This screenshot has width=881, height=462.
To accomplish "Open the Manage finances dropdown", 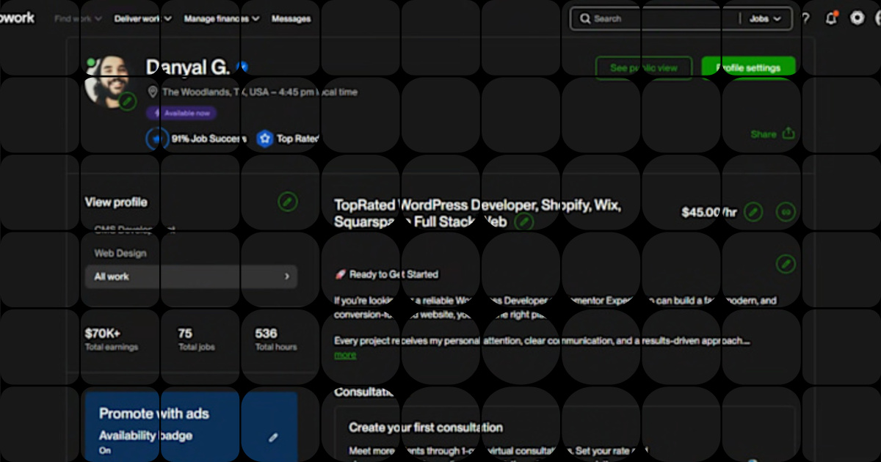I will pyautogui.click(x=222, y=19).
